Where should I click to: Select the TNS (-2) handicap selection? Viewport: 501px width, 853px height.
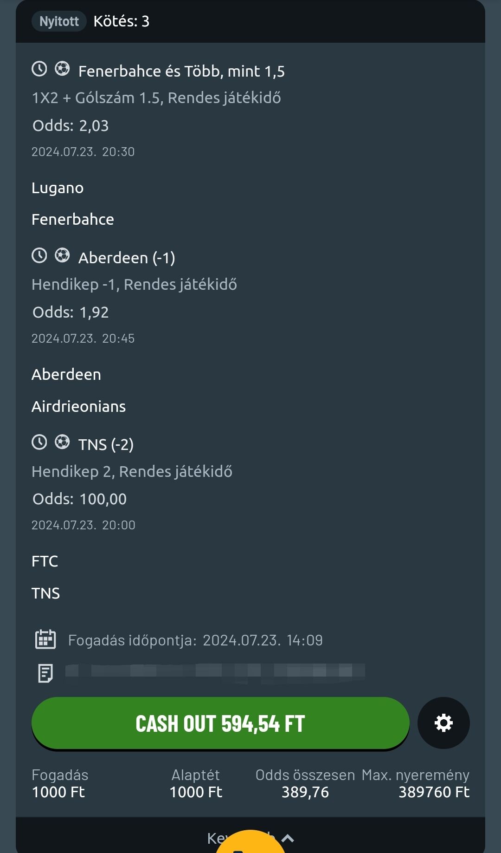(x=106, y=445)
